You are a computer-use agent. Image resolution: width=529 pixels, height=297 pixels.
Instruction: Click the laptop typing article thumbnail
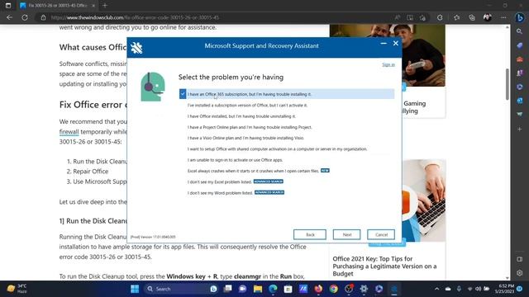click(424, 200)
